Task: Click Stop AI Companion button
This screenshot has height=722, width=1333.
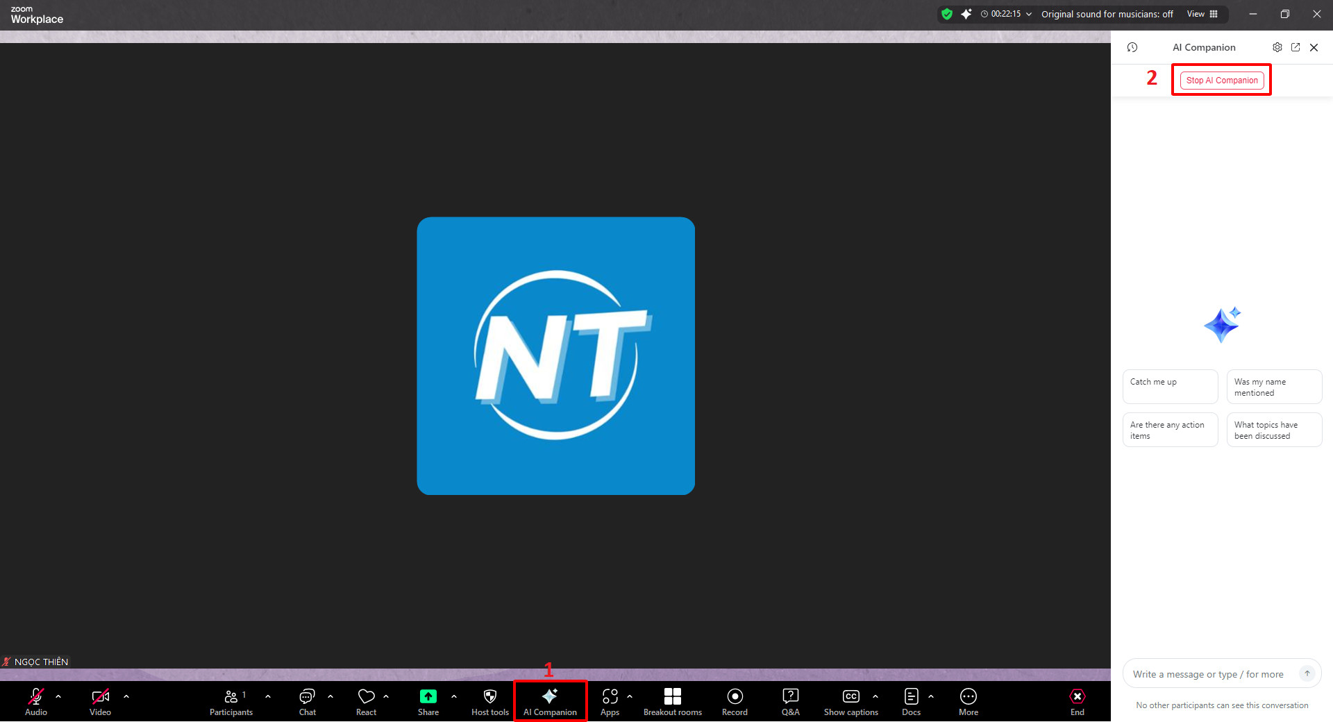Action: 1221,81
